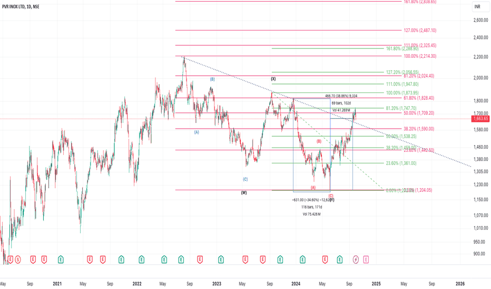Click the pink upcoming earnings E marker
This screenshot has width=491, height=289.
366,260
